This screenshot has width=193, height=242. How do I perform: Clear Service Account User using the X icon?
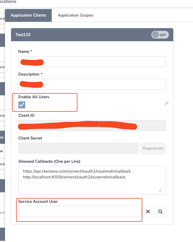click(x=148, y=211)
